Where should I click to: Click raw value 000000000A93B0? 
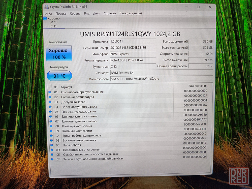tap(195, 115)
